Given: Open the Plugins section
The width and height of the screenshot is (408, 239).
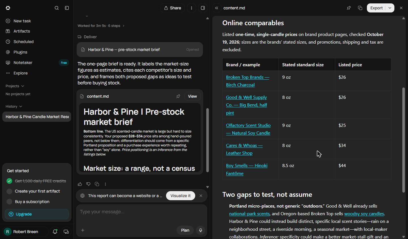Looking at the screenshot, I should click(x=37, y=52).
